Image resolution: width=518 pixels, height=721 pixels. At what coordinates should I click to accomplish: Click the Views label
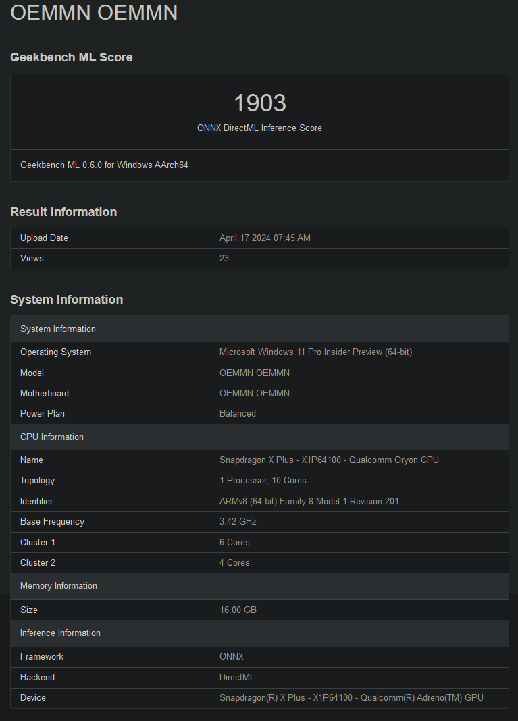32,258
